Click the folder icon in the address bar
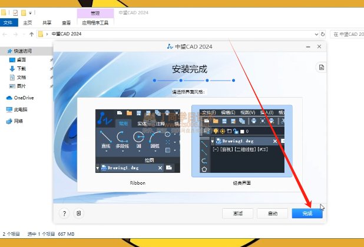 pyautogui.click(x=41, y=34)
